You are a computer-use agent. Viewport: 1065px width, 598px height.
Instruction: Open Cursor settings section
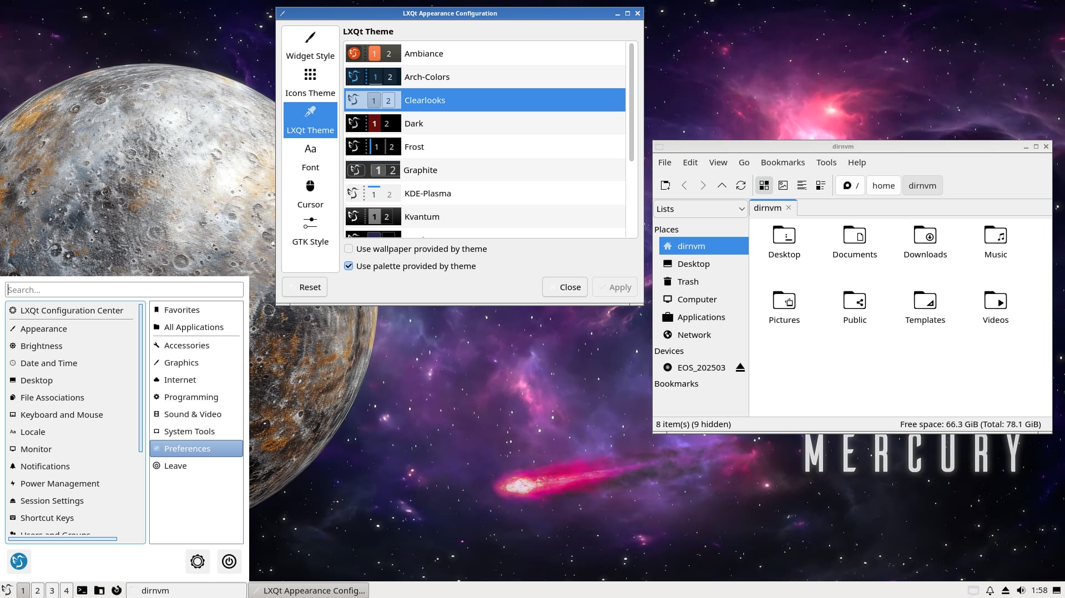pos(310,194)
